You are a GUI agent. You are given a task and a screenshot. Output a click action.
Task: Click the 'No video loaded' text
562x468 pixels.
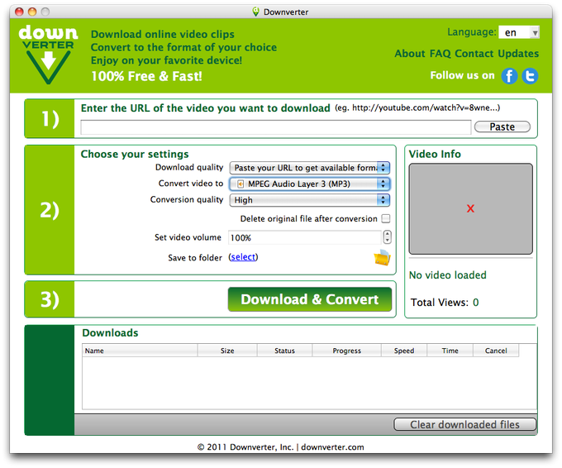click(448, 275)
